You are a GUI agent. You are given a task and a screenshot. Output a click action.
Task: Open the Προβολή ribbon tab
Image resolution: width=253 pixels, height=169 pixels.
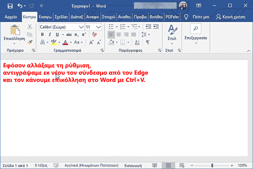coord(140,17)
